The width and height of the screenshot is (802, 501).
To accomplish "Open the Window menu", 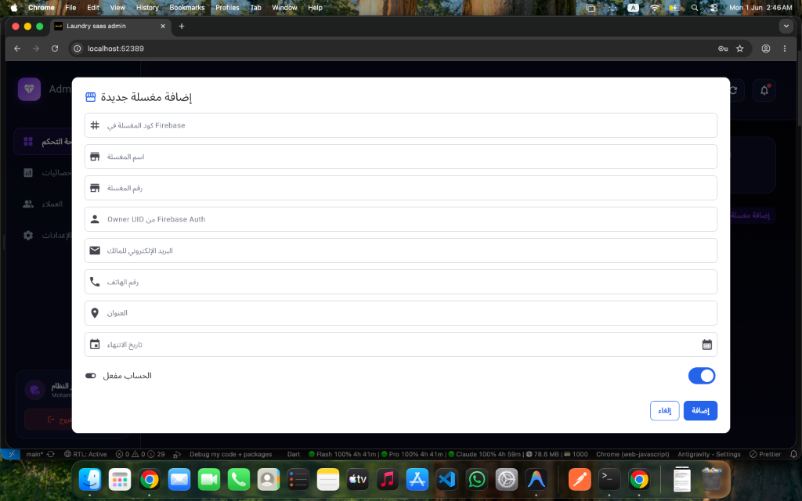I will 284,8.
